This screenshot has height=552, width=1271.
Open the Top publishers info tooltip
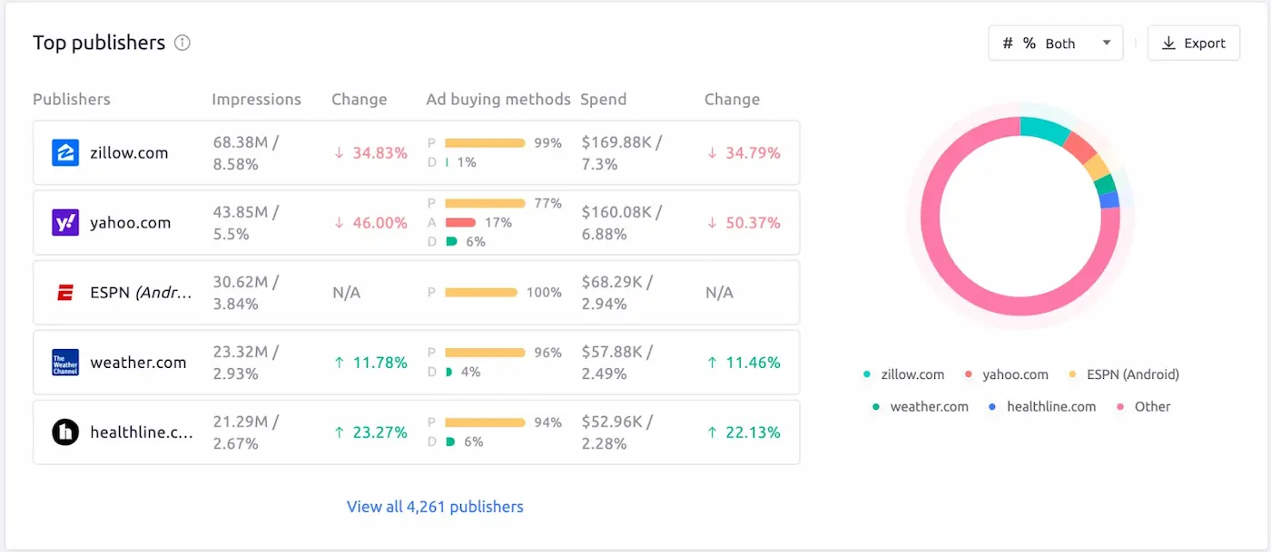click(182, 42)
